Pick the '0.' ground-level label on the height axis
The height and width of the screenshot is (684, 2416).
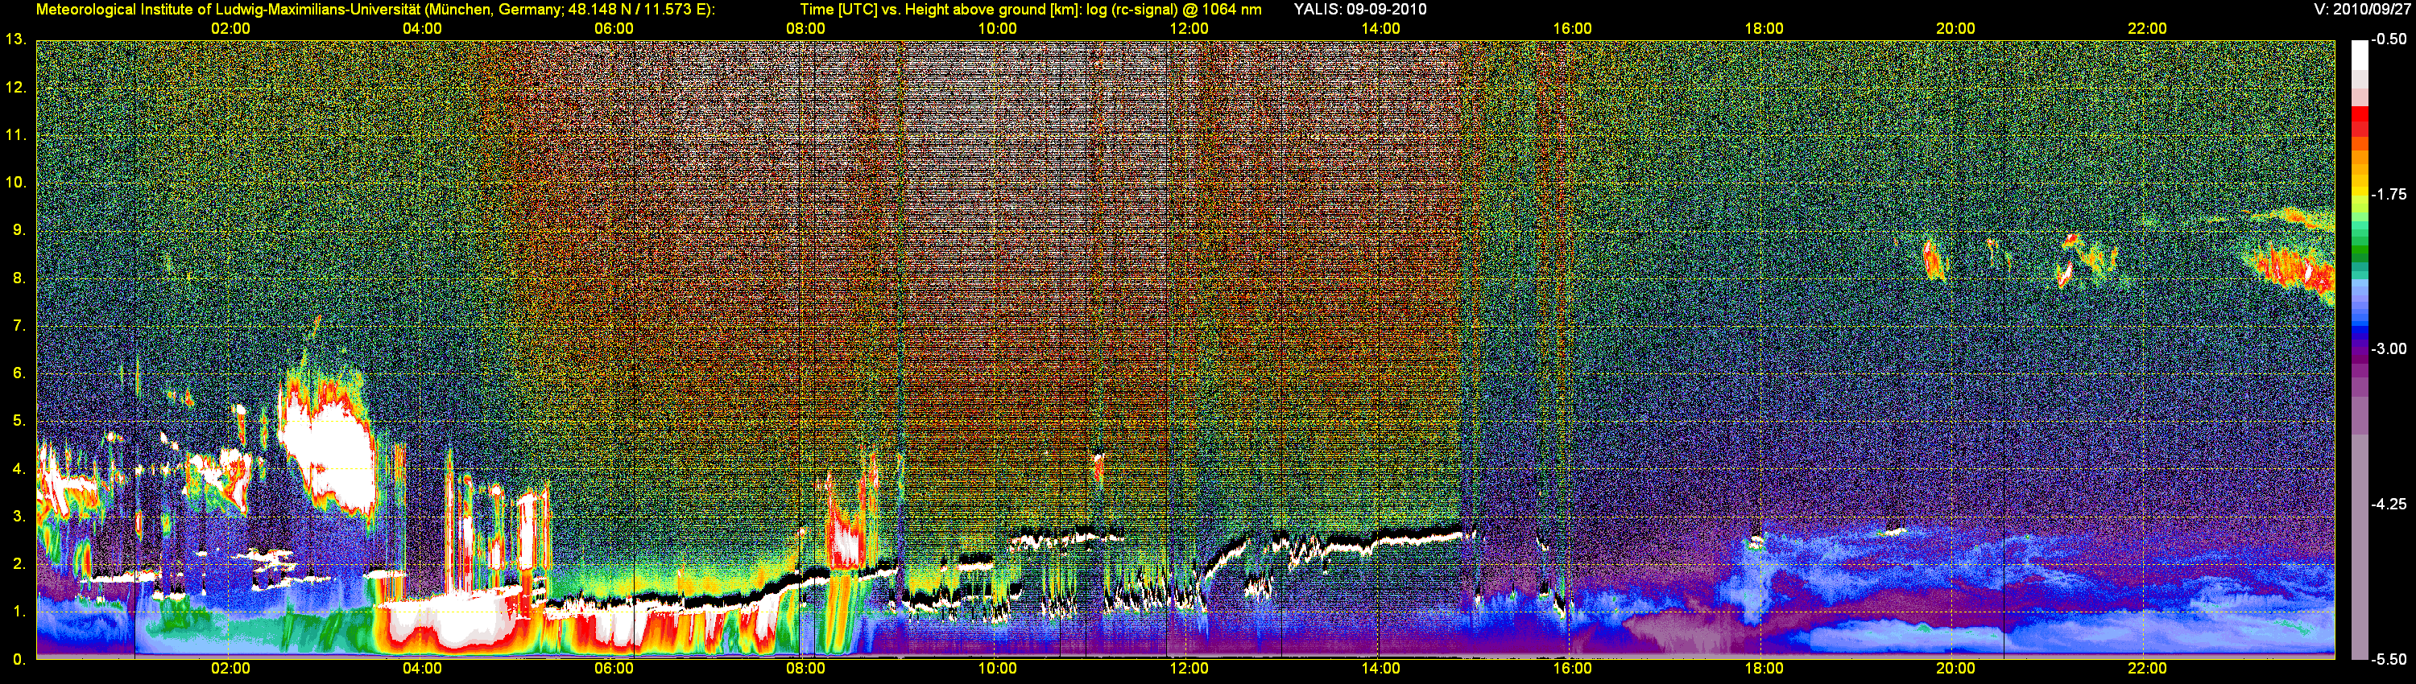[19, 660]
